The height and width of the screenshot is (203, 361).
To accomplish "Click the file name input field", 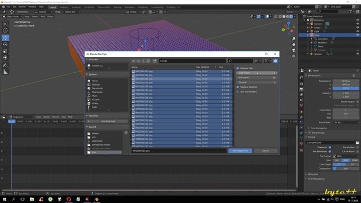I will [179, 151].
